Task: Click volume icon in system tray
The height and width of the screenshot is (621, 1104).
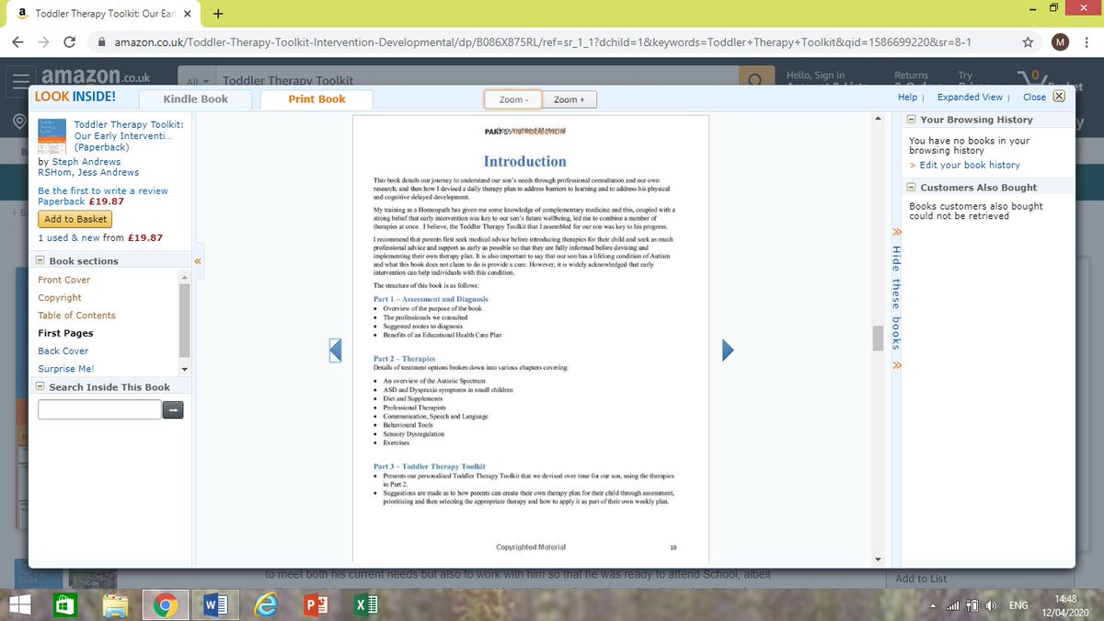Action: (x=992, y=605)
